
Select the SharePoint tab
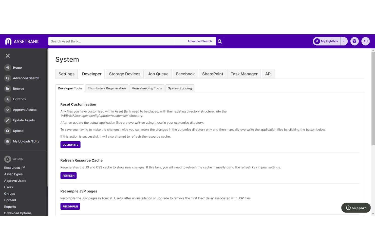pyautogui.click(x=213, y=74)
